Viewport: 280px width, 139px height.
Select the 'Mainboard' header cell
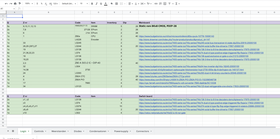[146, 23]
